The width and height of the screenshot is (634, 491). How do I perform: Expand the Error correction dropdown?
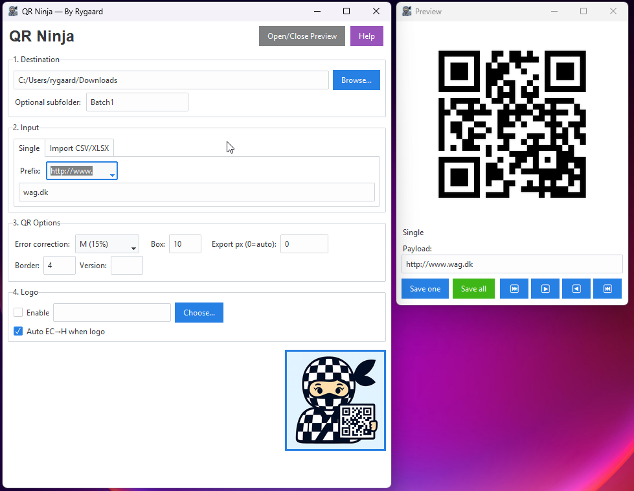tap(133, 247)
